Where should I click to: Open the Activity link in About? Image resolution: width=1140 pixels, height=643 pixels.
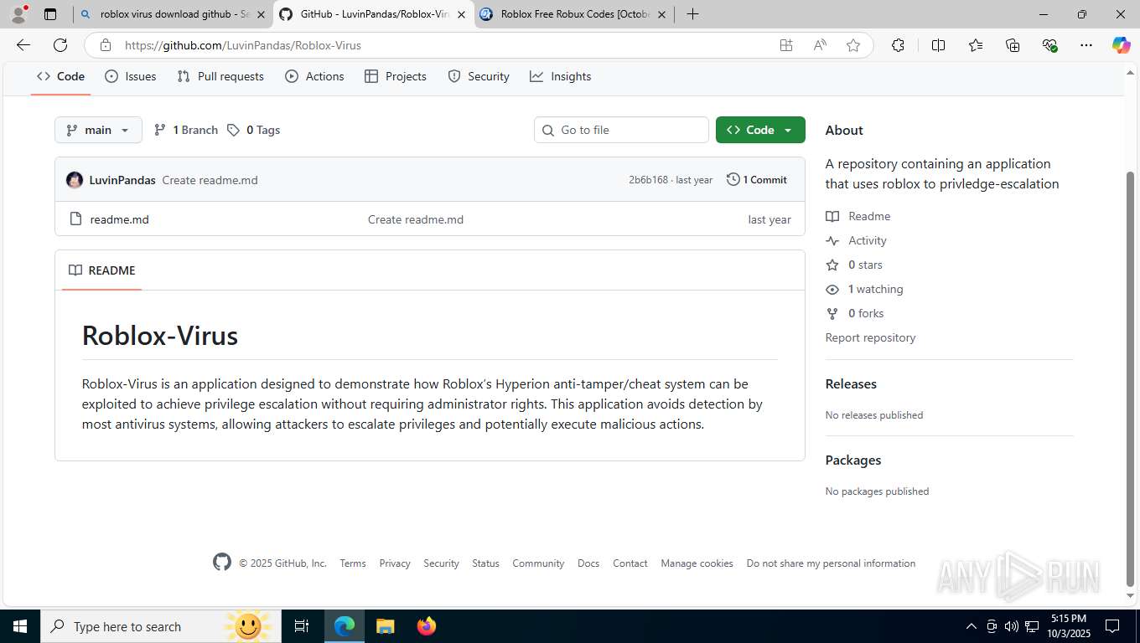click(x=856, y=240)
